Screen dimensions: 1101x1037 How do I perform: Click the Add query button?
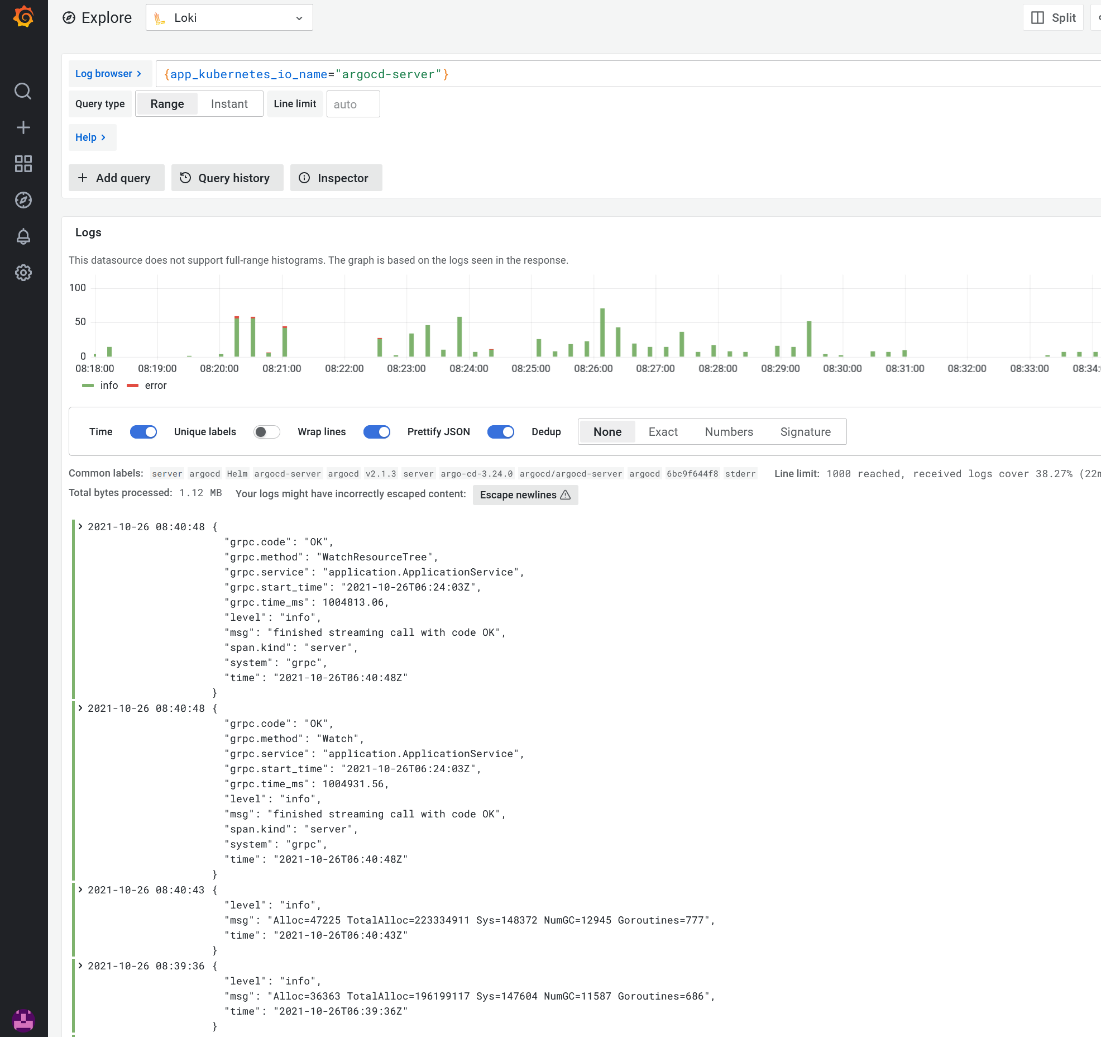(116, 178)
